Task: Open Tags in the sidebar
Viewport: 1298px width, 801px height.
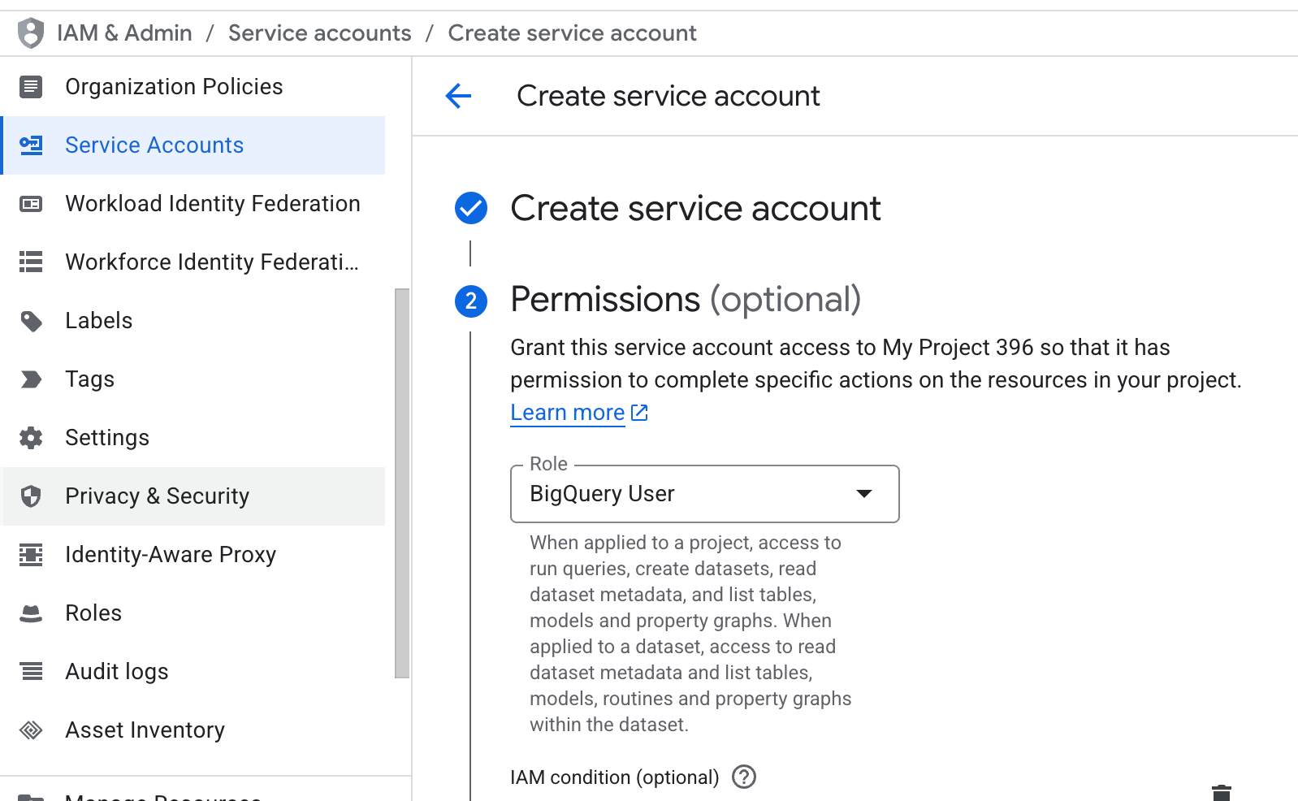Action: click(193, 379)
